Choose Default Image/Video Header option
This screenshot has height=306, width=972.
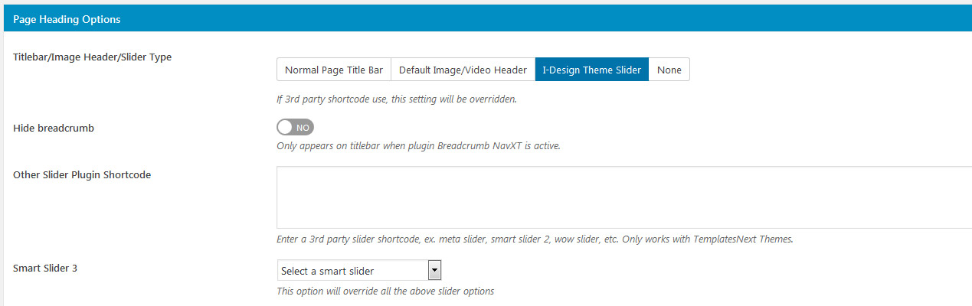pos(463,70)
